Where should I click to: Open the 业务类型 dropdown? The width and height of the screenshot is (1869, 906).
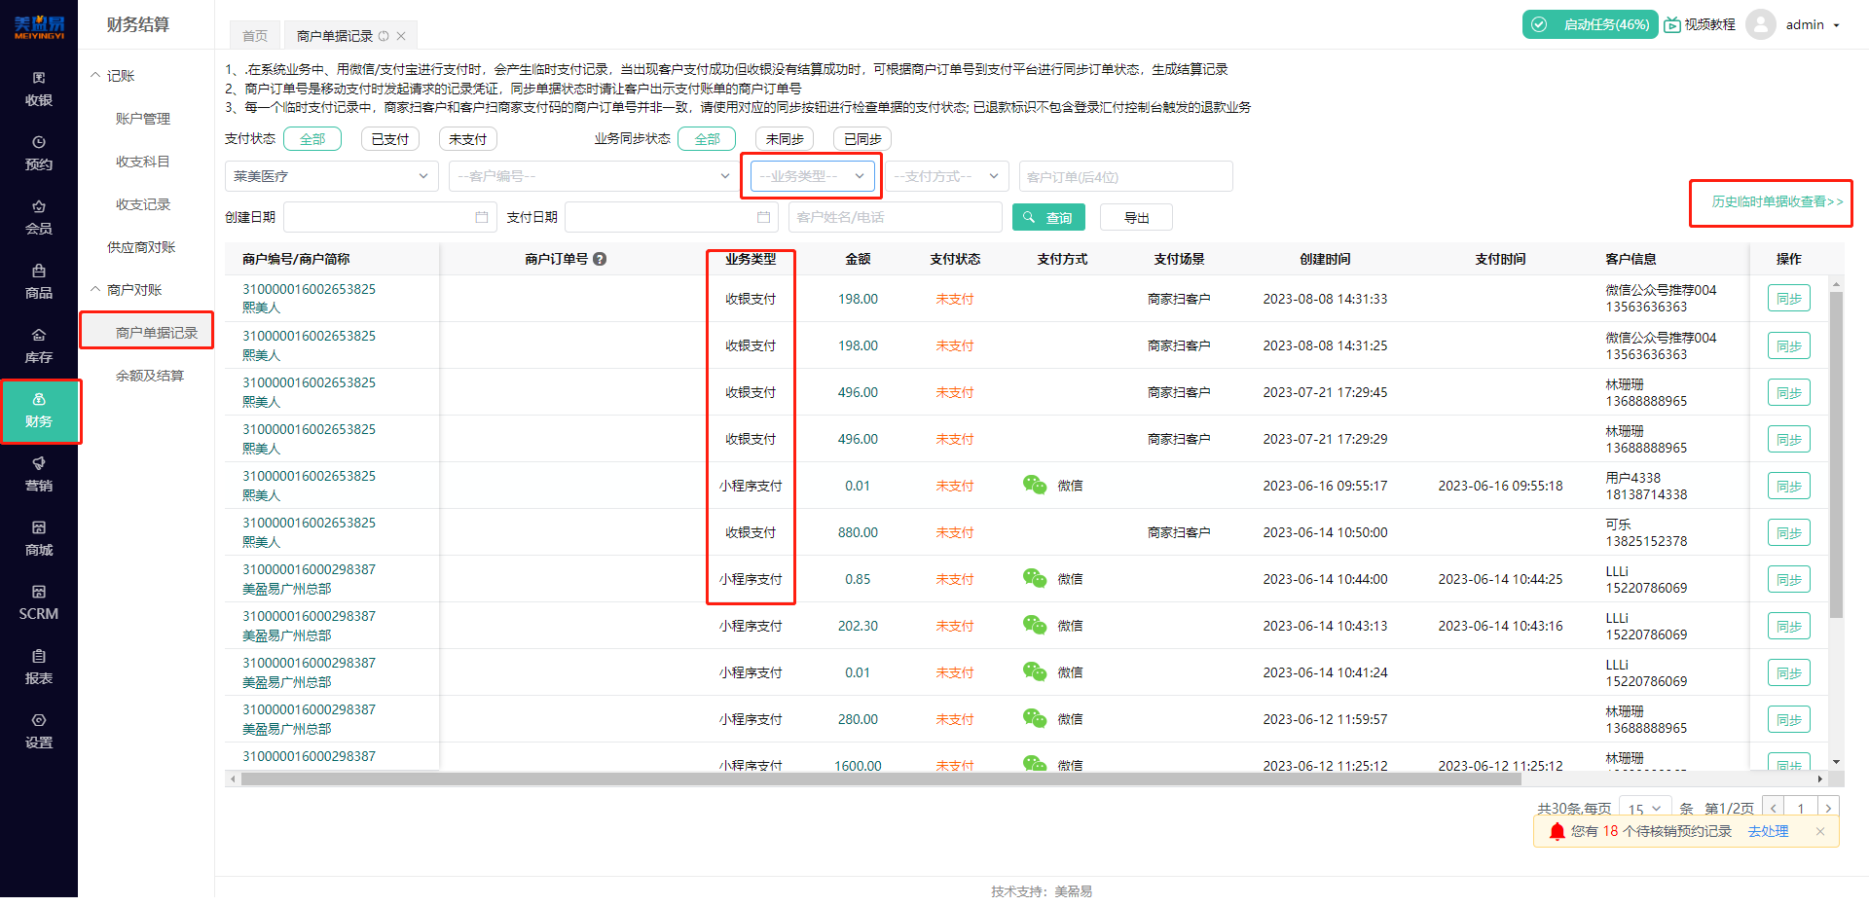(812, 176)
